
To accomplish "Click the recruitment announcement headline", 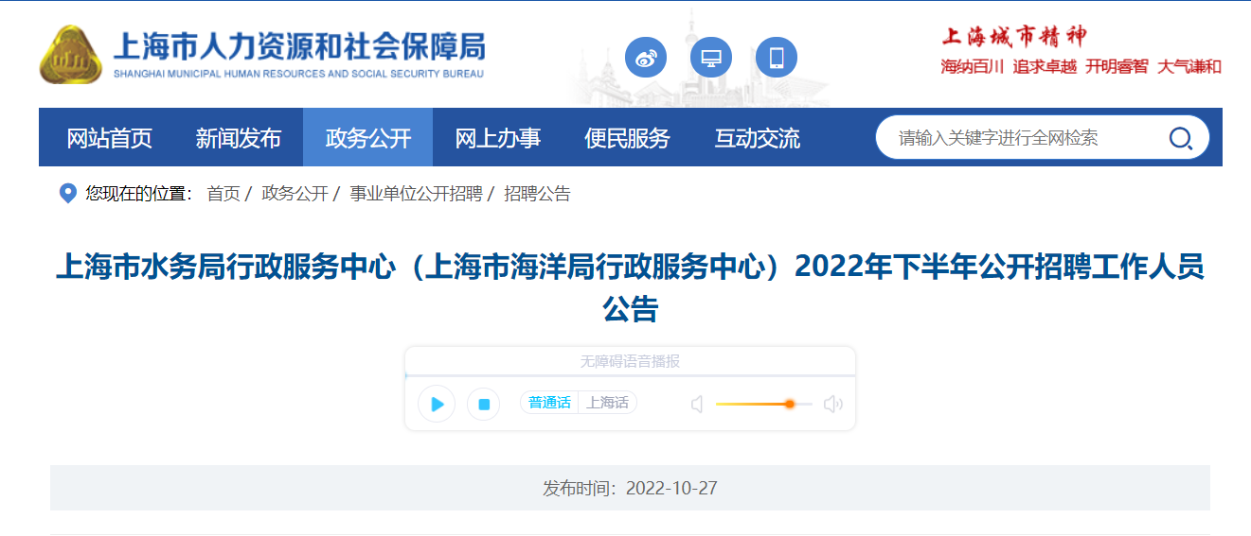I will (630, 287).
